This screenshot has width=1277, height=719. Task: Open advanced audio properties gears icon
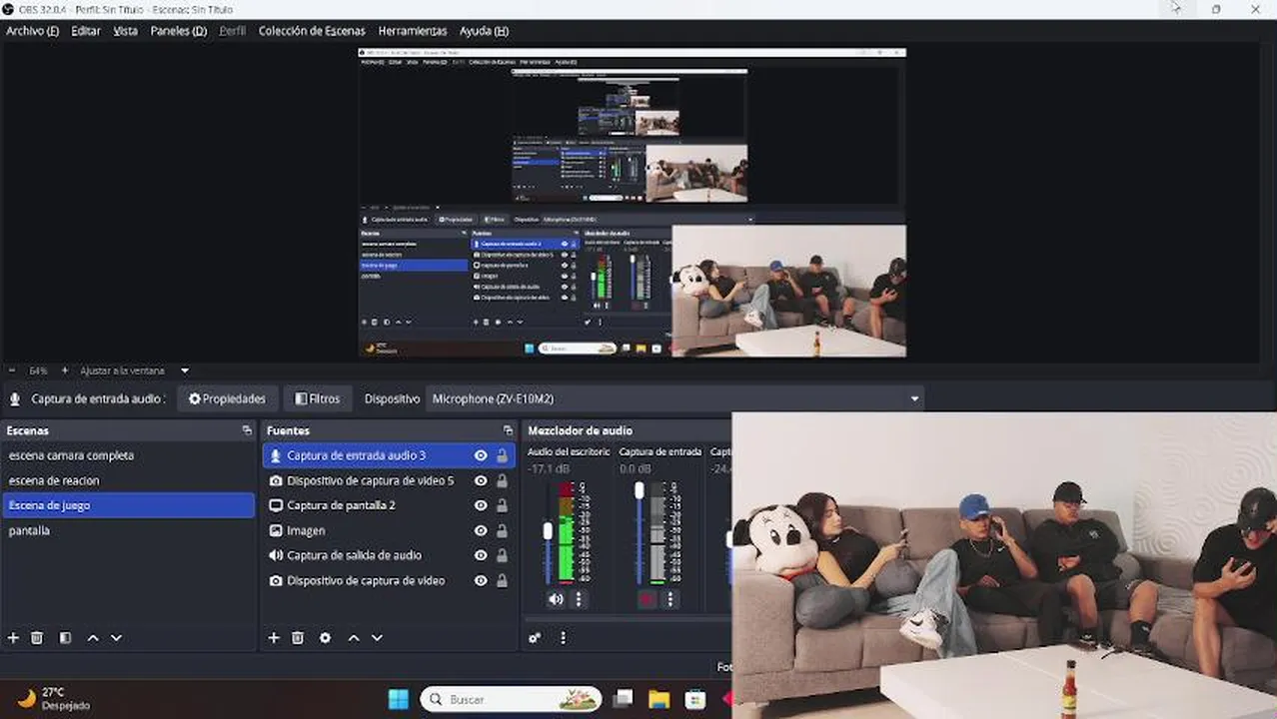click(535, 637)
